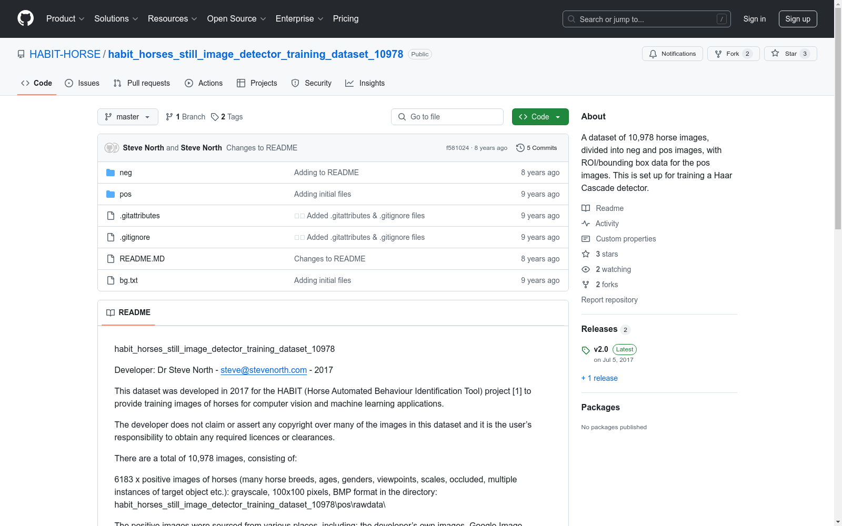842x526 pixels.
Task: Click the neg folder icon
Action: tap(111, 173)
